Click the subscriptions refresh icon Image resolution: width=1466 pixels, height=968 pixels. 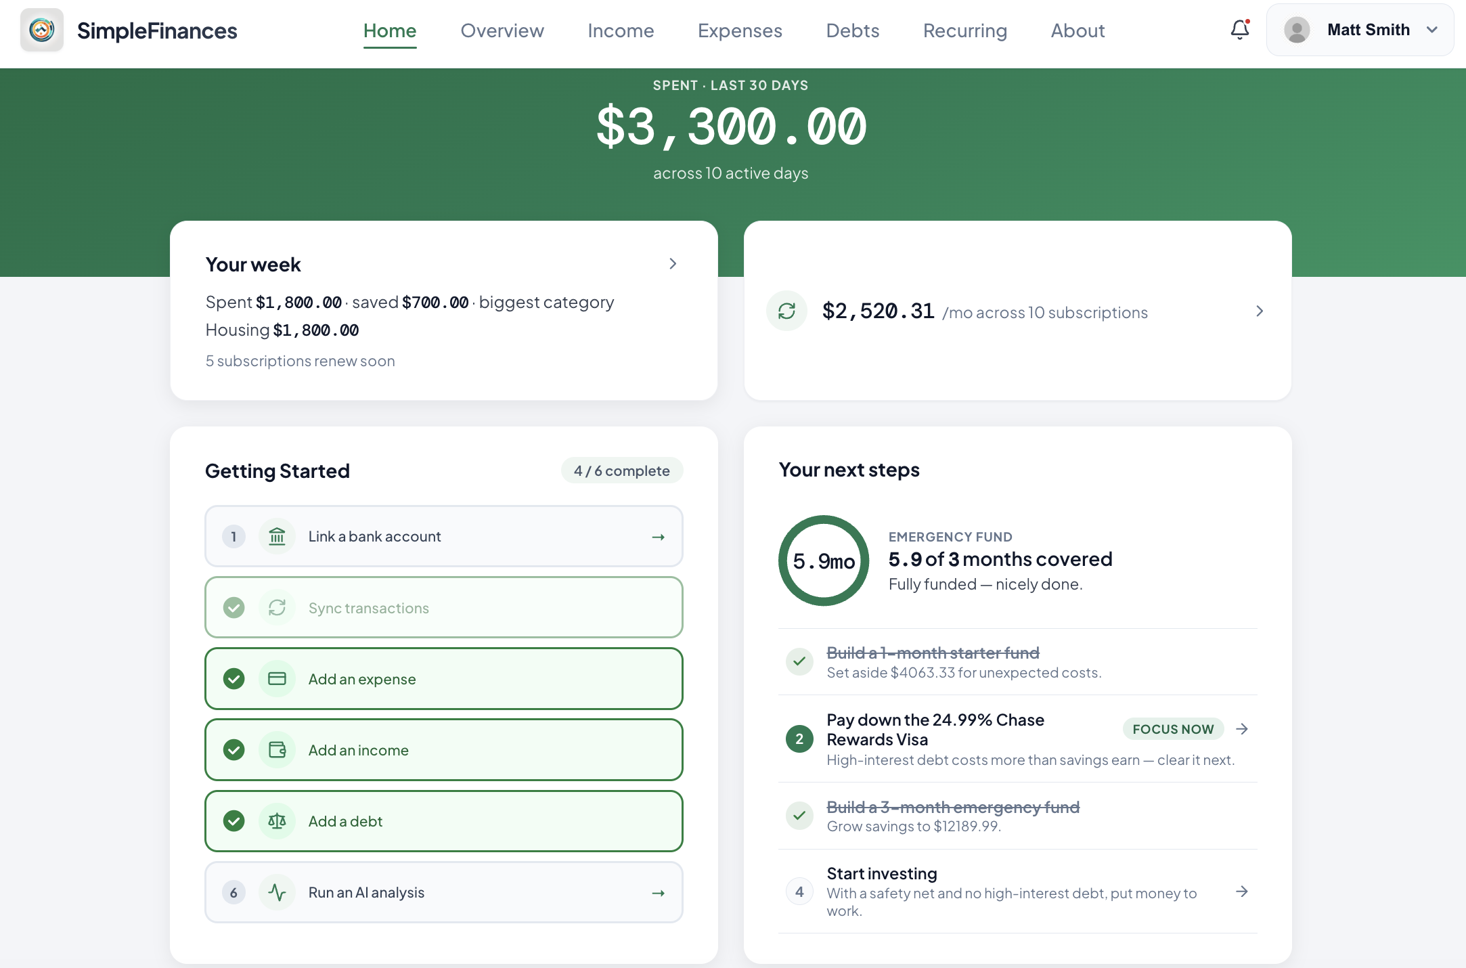coord(786,311)
